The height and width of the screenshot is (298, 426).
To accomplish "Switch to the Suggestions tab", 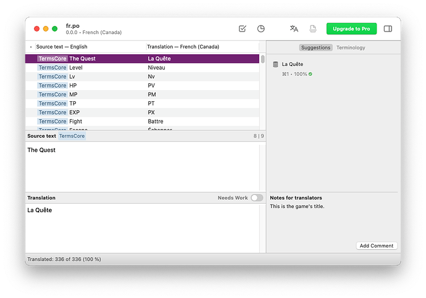I will (x=315, y=48).
